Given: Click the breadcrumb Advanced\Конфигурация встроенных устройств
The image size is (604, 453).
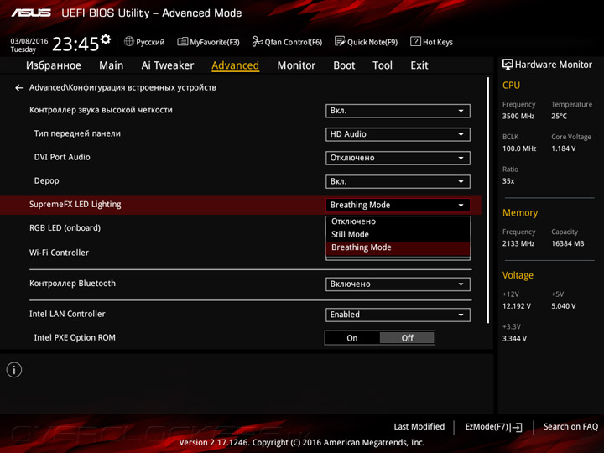Looking at the screenshot, I should (x=122, y=88).
